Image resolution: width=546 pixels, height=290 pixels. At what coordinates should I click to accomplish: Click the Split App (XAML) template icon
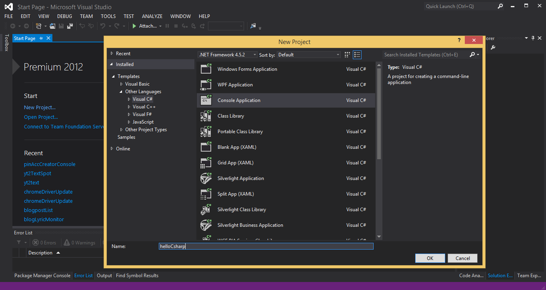206,194
